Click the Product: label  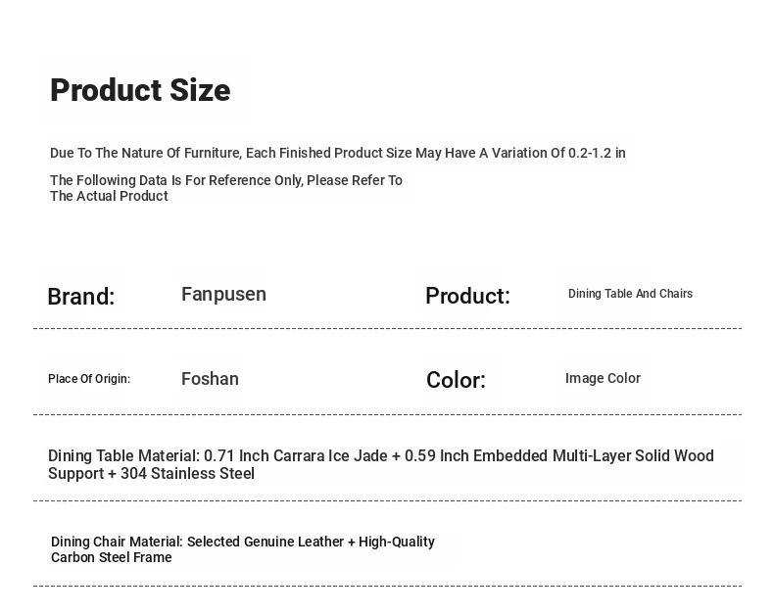click(x=467, y=296)
